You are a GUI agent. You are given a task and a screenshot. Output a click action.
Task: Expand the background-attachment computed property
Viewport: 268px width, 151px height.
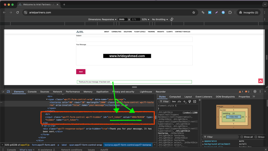[203, 144]
